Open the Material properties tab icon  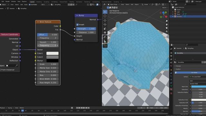click(171, 89)
